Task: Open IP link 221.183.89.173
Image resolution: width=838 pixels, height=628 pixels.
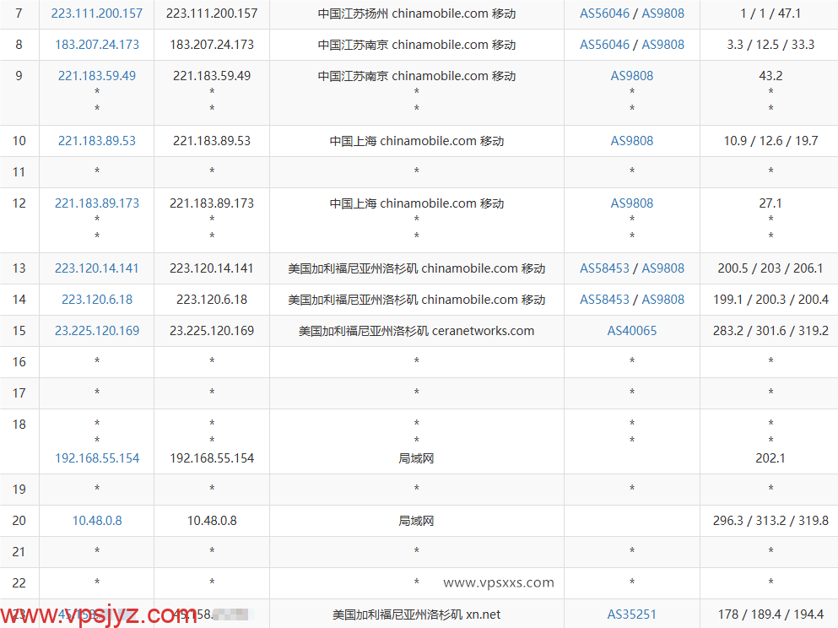Action: tap(97, 203)
